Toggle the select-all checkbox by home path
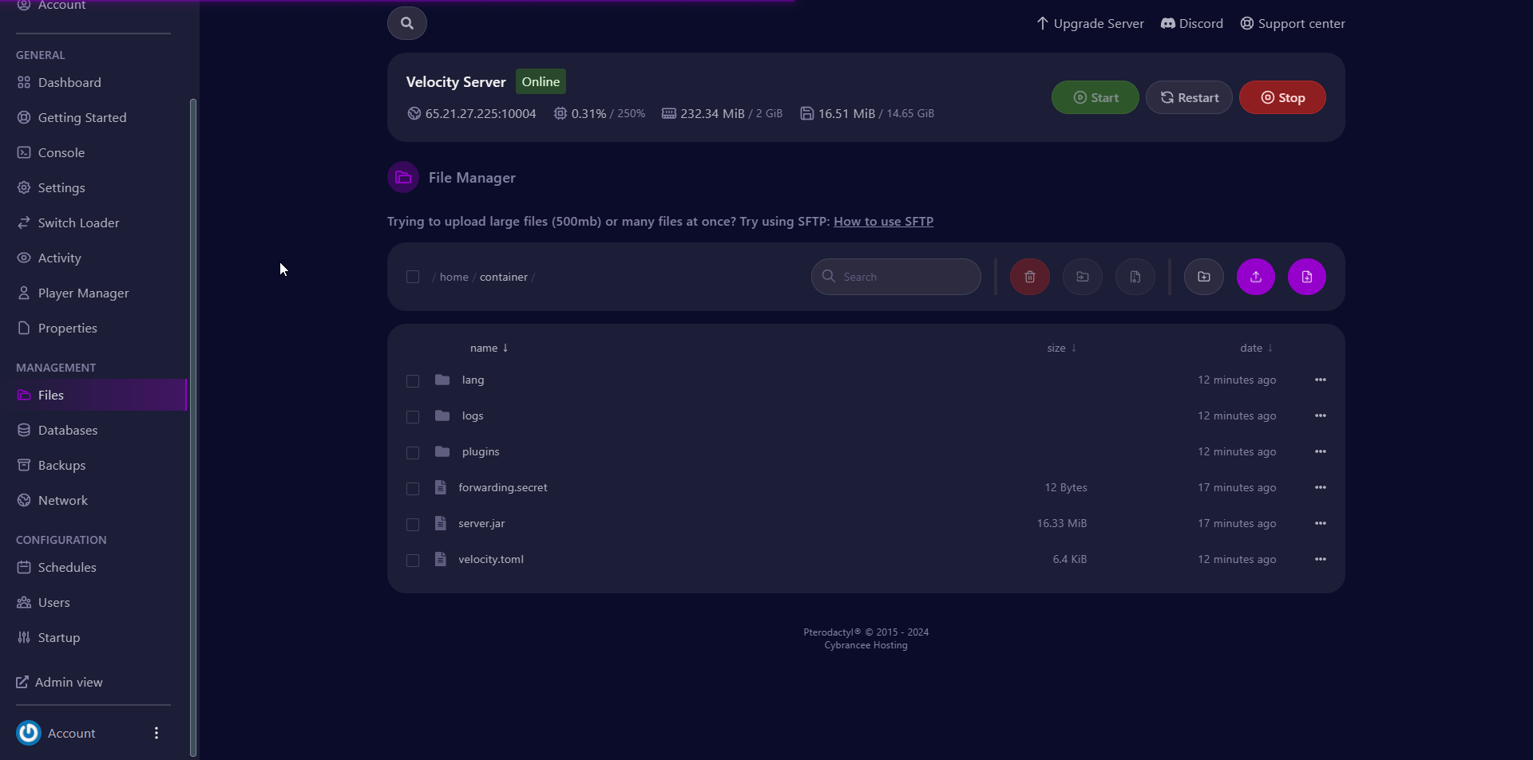This screenshot has width=1533, height=760. (413, 277)
